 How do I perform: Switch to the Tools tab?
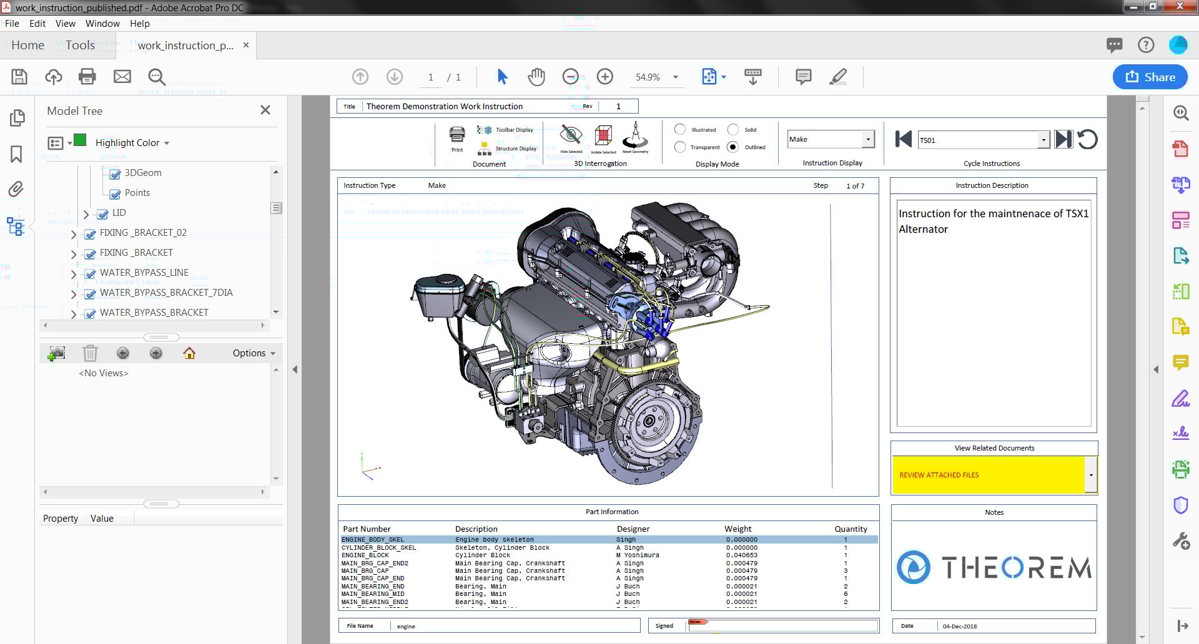(80, 45)
